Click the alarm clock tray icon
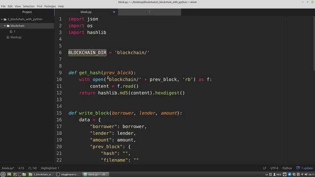The height and width of the screenshot is (177, 315). [270, 175]
